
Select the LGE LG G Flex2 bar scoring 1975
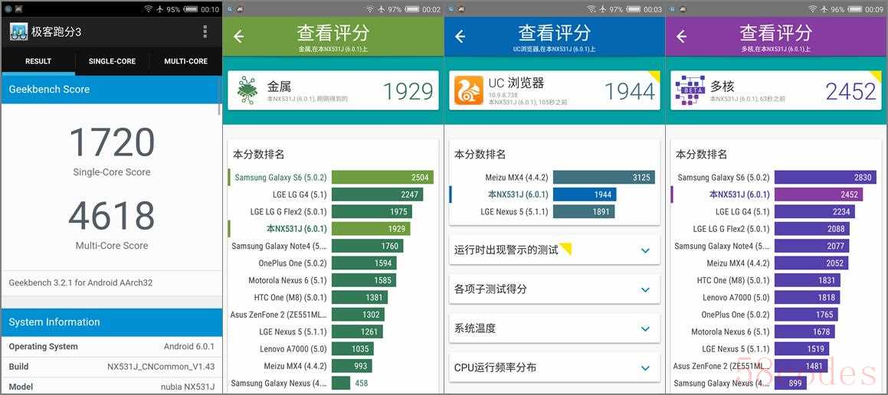click(372, 211)
